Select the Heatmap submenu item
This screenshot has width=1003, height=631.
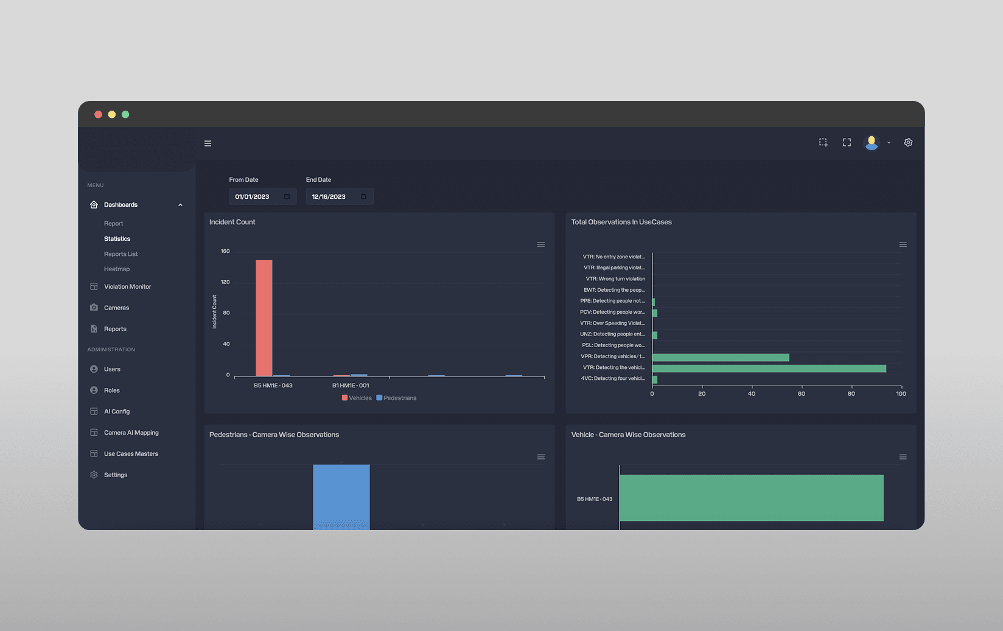[117, 269]
